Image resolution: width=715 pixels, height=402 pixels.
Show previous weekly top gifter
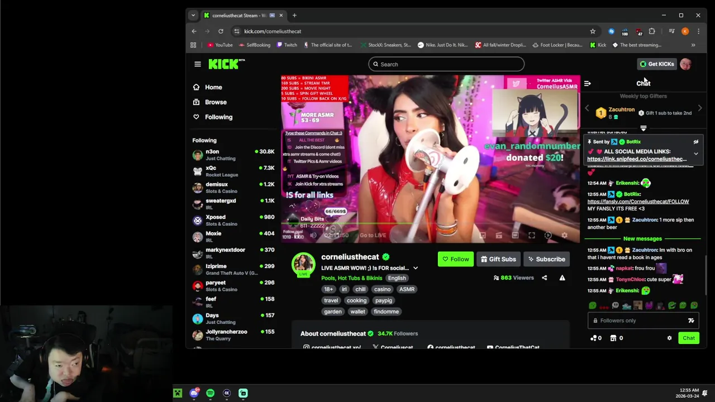click(x=587, y=108)
